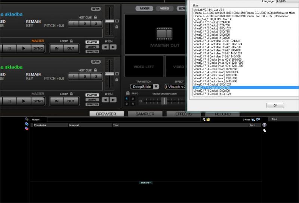Click the VIDEO LEFT preview

pos(144,66)
